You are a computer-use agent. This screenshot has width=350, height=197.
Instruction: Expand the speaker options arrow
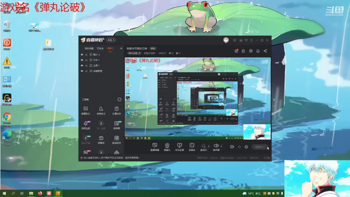coord(221,146)
